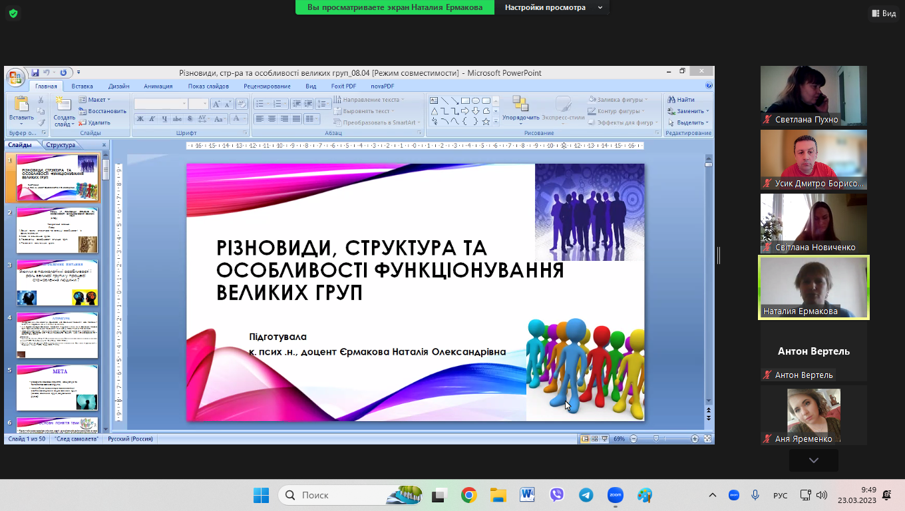The image size is (905, 511).
Task: Increase the list indent level
Action: 308,104
